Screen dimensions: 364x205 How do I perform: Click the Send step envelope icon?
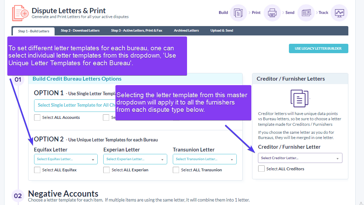(306, 13)
